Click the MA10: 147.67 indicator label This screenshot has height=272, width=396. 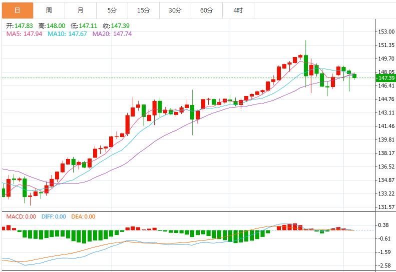[67, 34]
